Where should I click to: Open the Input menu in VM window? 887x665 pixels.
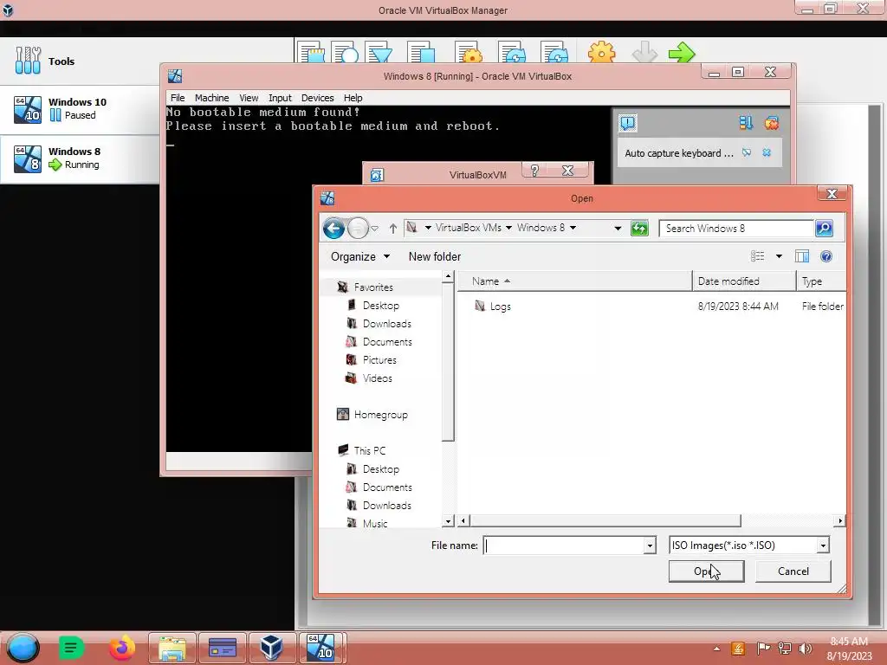(280, 98)
